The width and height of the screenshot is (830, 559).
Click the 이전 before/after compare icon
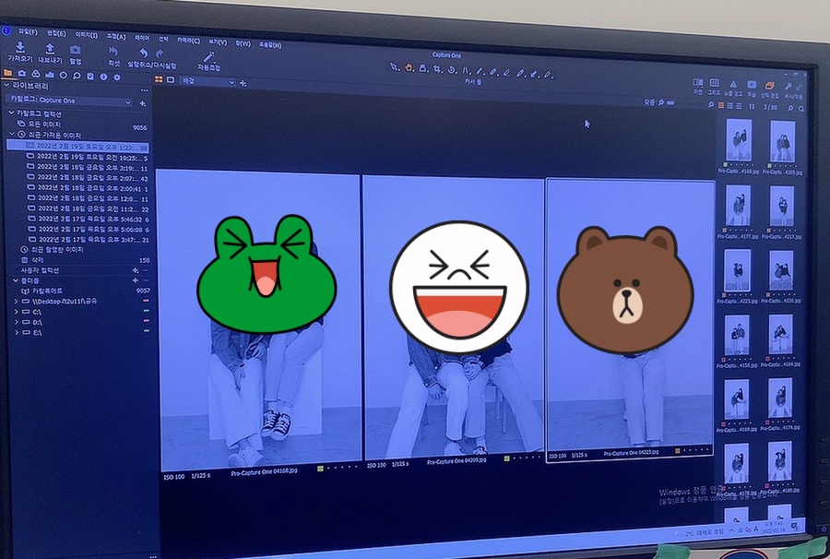click(x=698, y=83)
